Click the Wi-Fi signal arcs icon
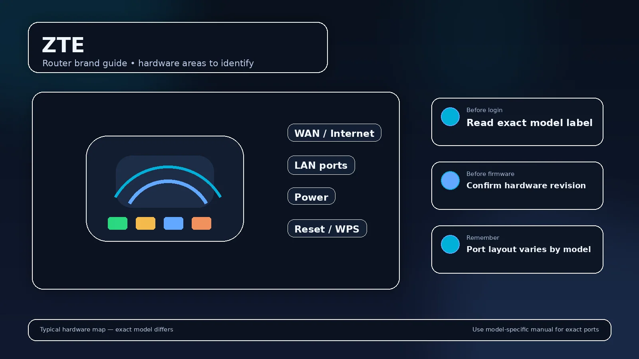This screenshot has width=639, height=359. 168,185
